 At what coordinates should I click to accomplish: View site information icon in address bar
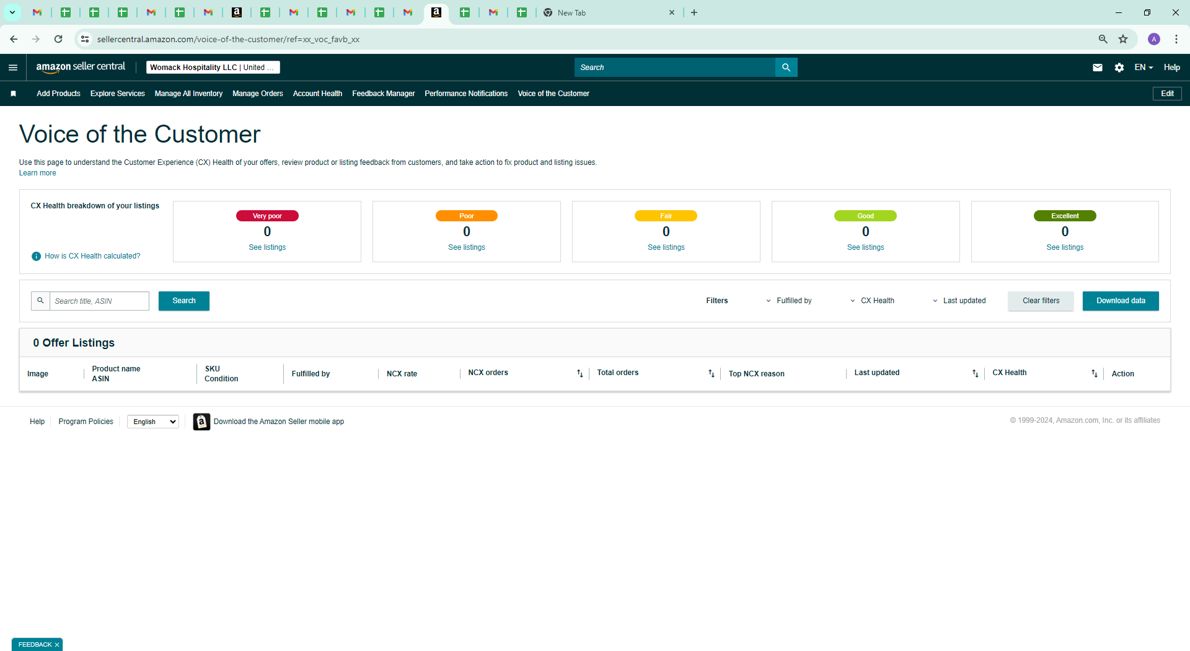point(85,39)
